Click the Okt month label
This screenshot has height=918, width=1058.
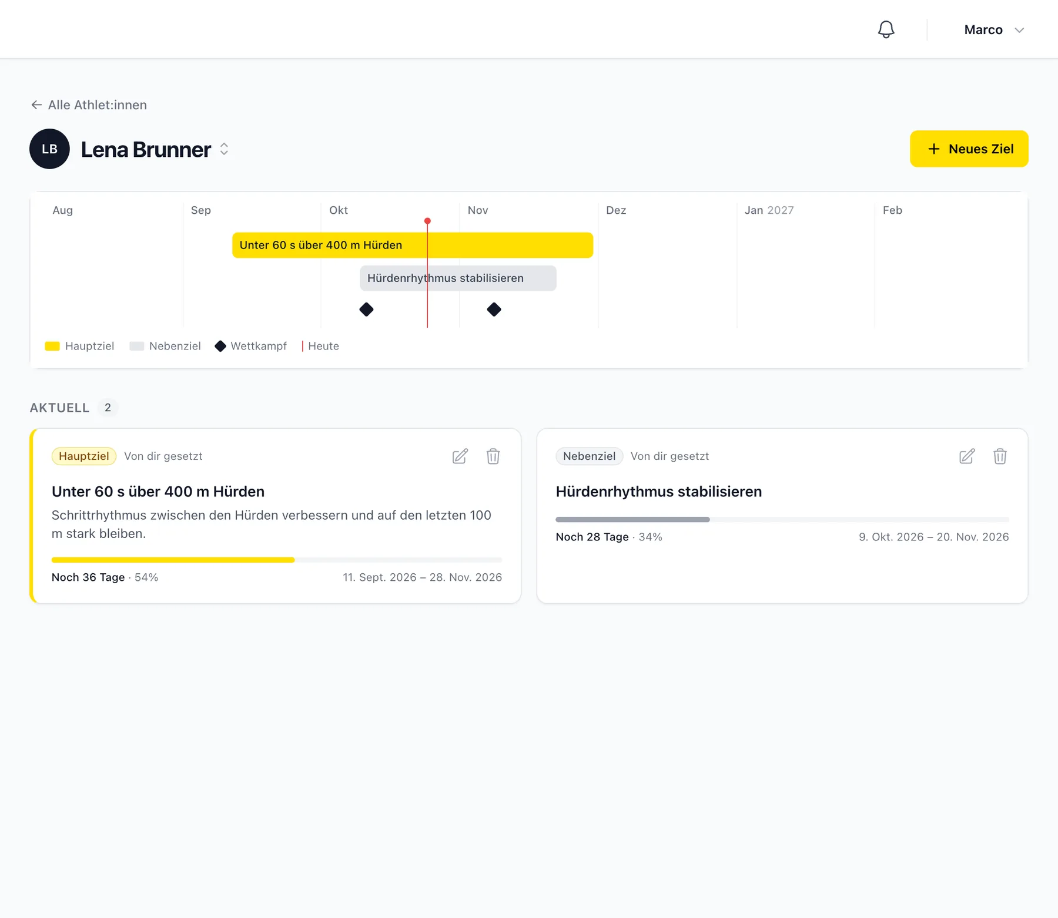339,210
